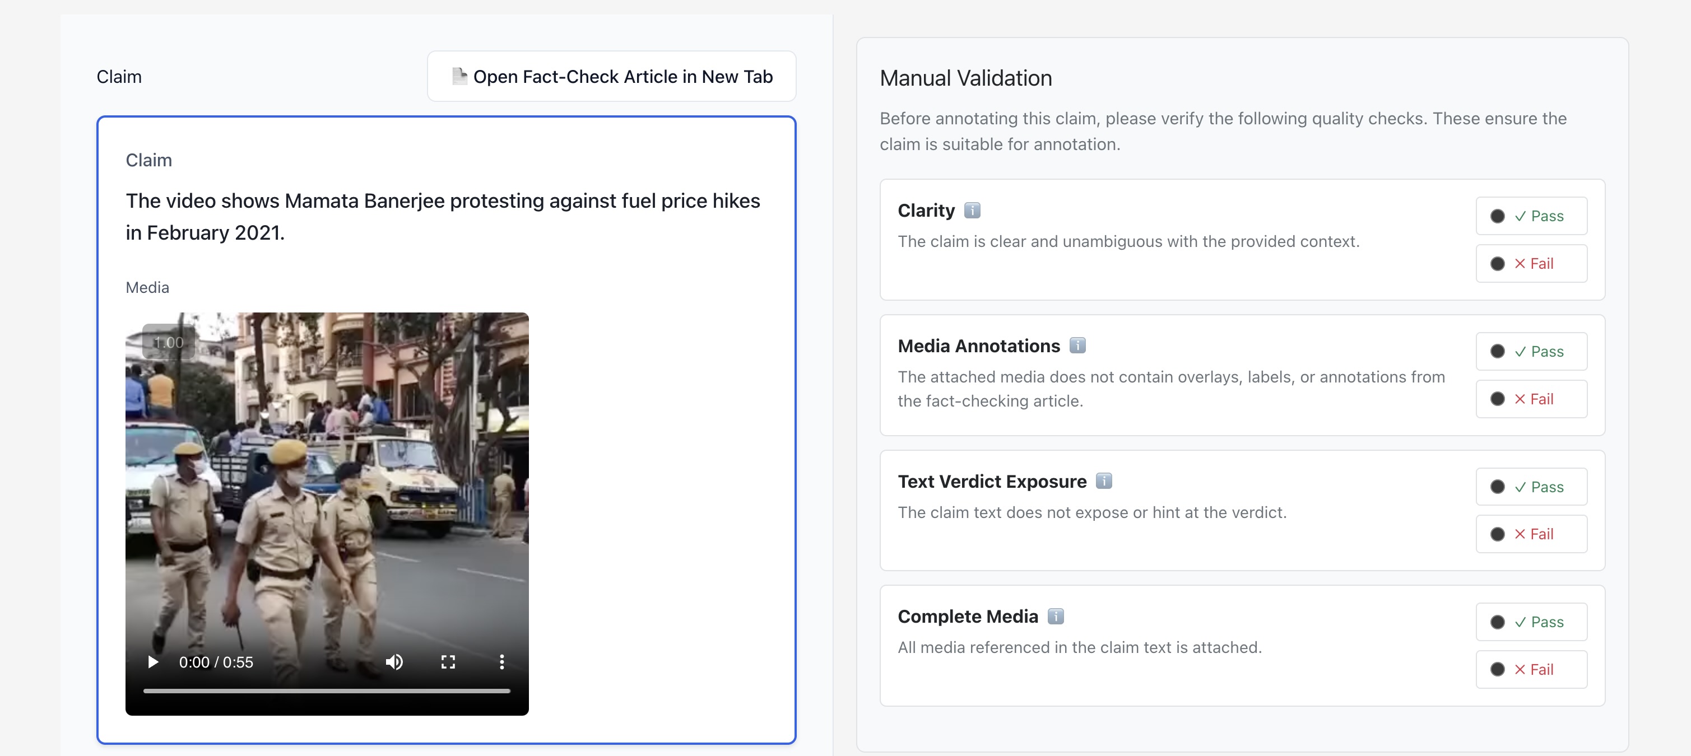Play the attached claim video
1691x756 pixels.
point(153,661)
